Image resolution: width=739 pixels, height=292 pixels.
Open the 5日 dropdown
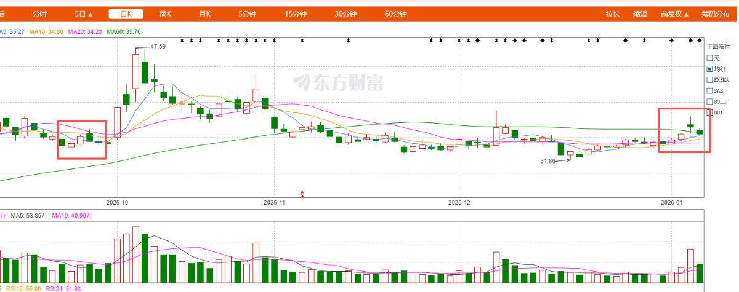coord(84,14)
